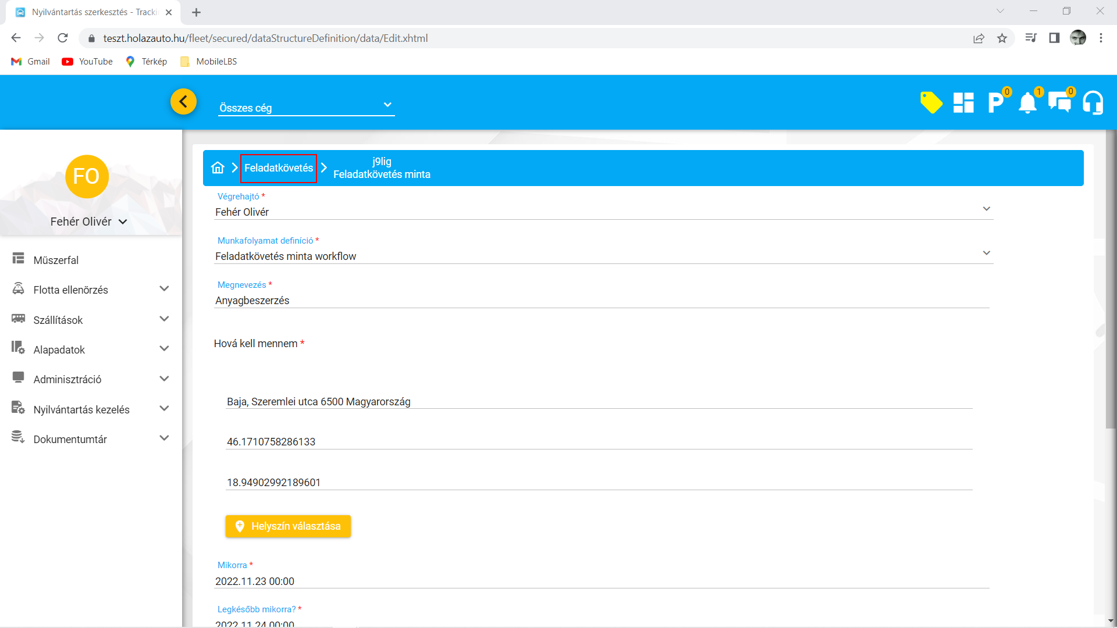Click the headset support icon
This screenshot has width=1117, height=628.
tap(1093, 103)
